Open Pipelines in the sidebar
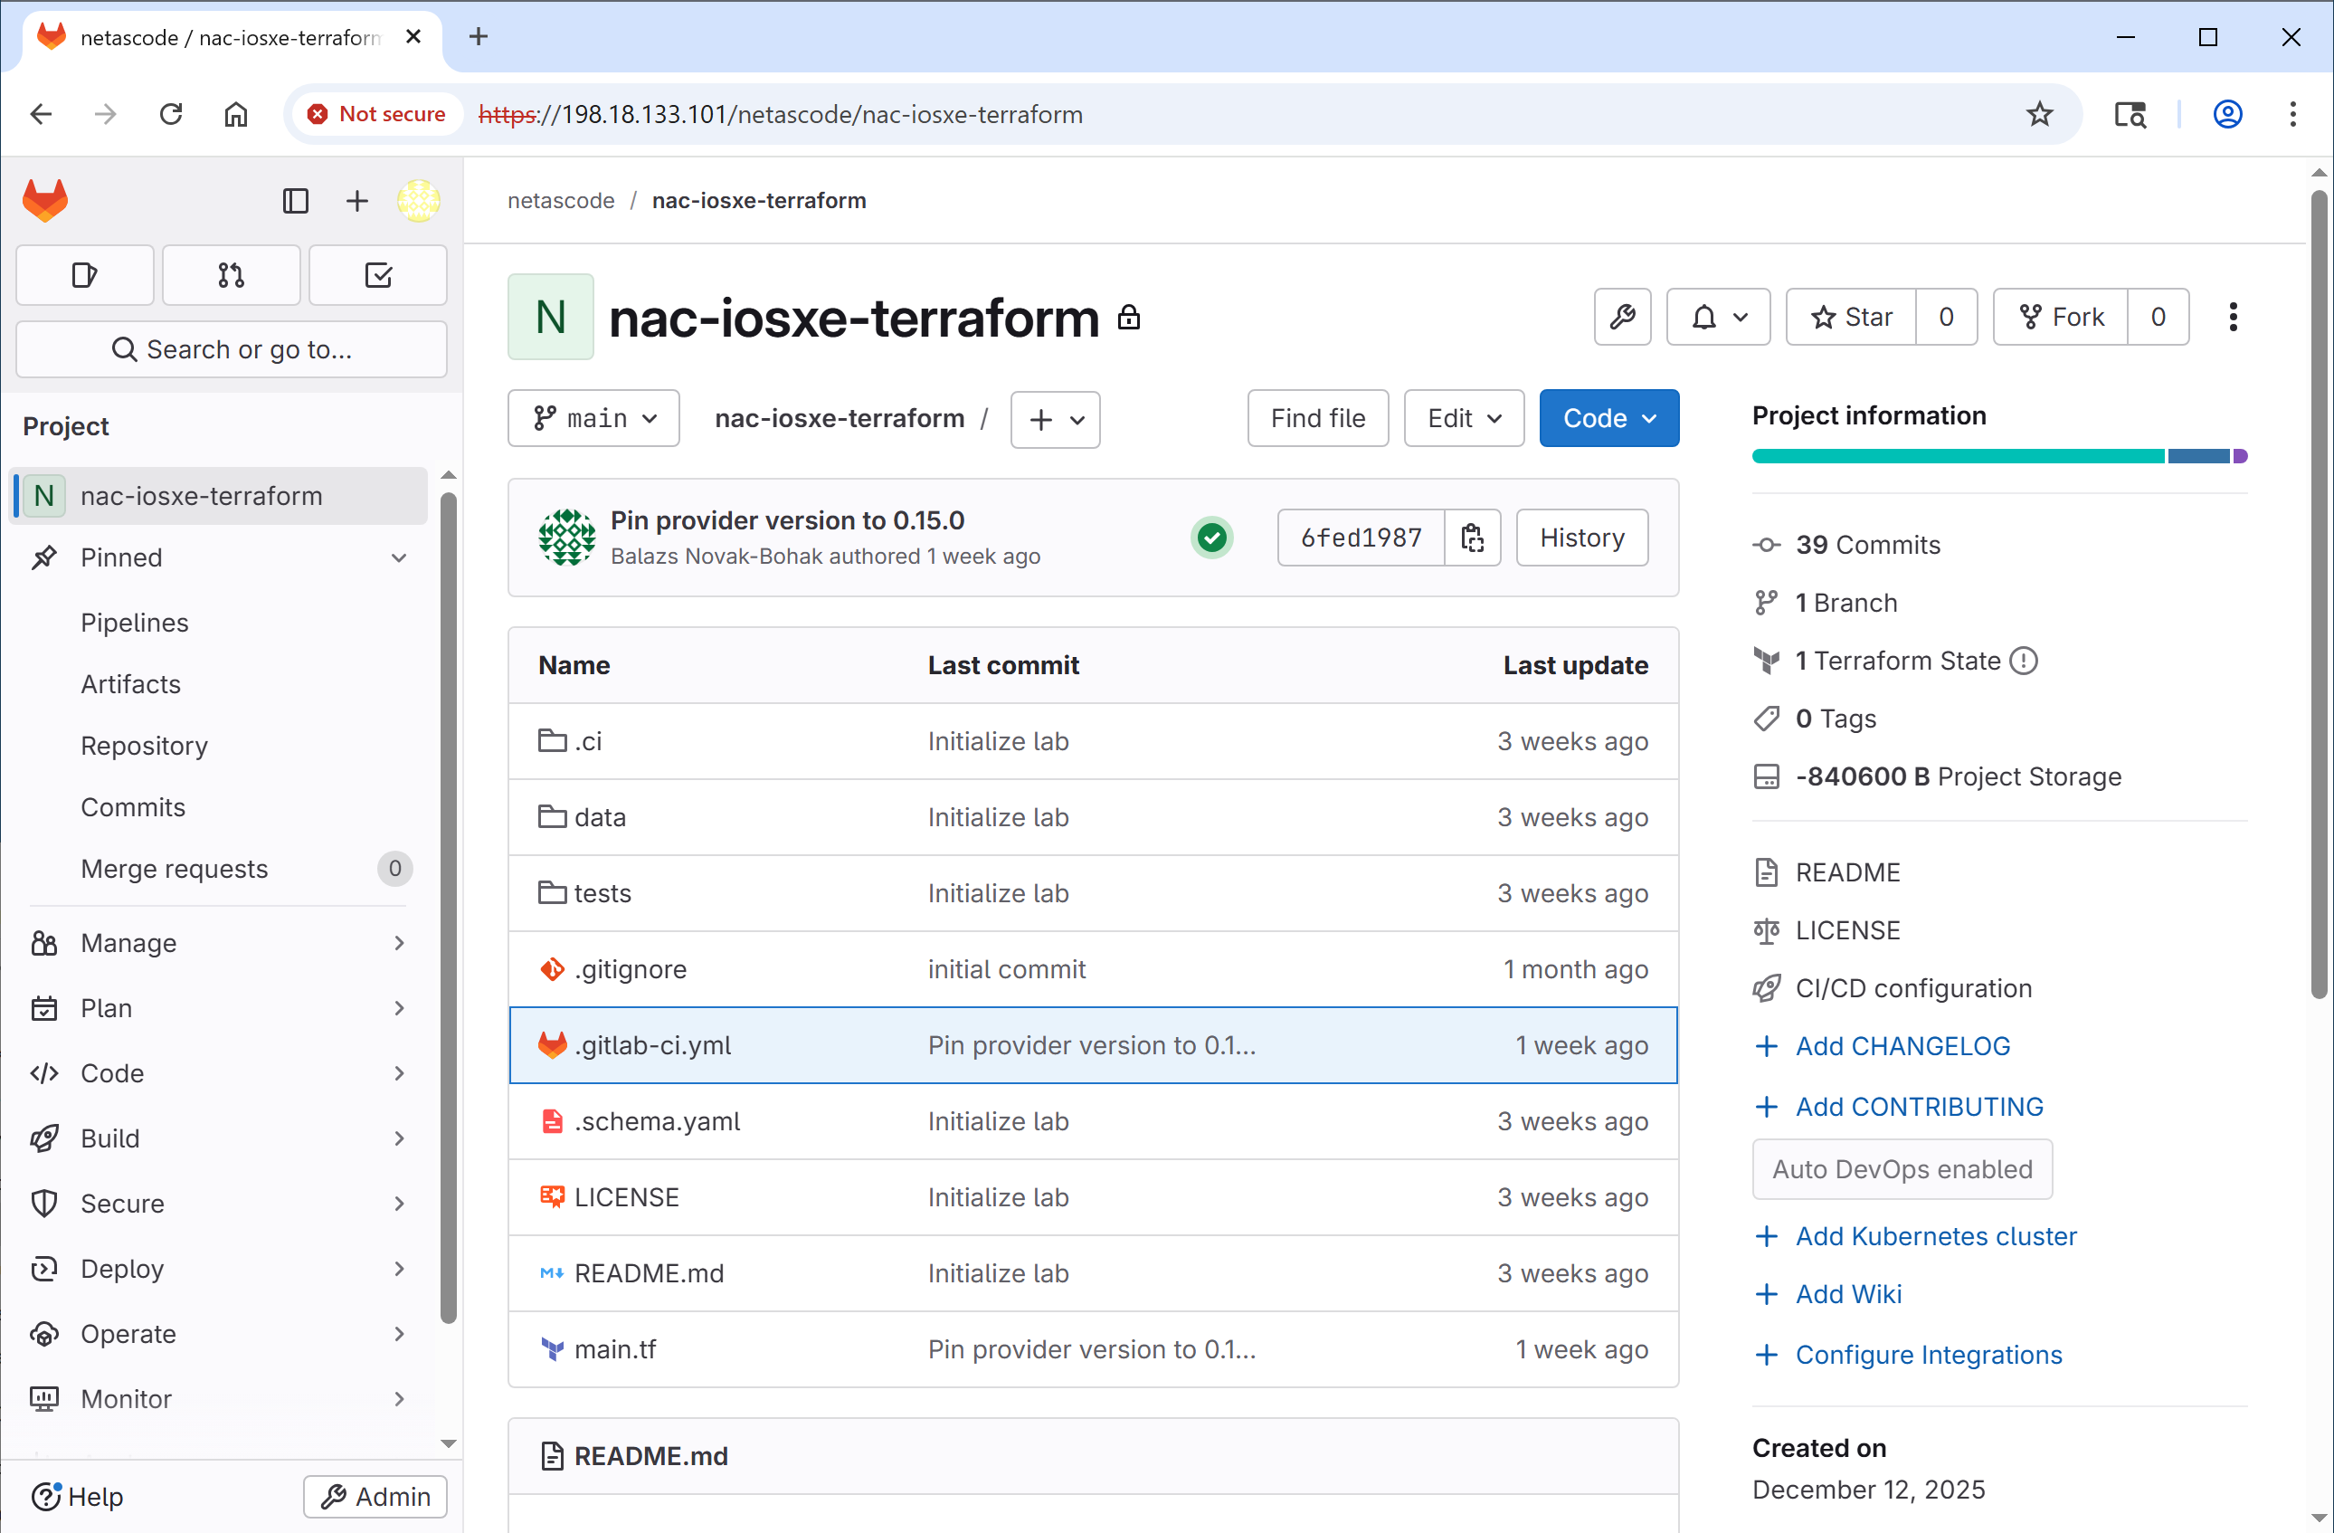Viewport: 2334px width, 1533px height. click(x=135, y=623)
